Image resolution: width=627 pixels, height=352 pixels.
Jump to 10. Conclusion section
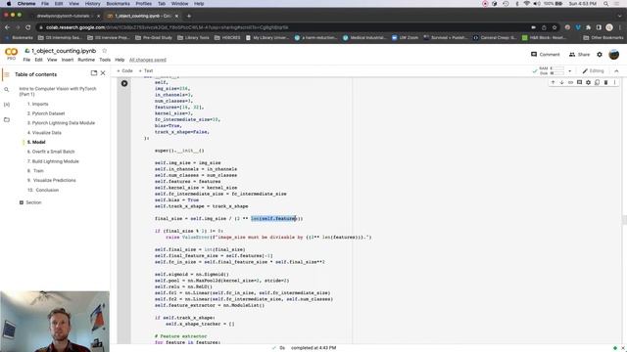click(x=43, y=191)
